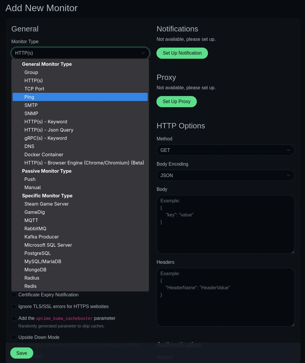305x363 pixels.
Task: Select Redis monitor type
Action: point(31,286)
